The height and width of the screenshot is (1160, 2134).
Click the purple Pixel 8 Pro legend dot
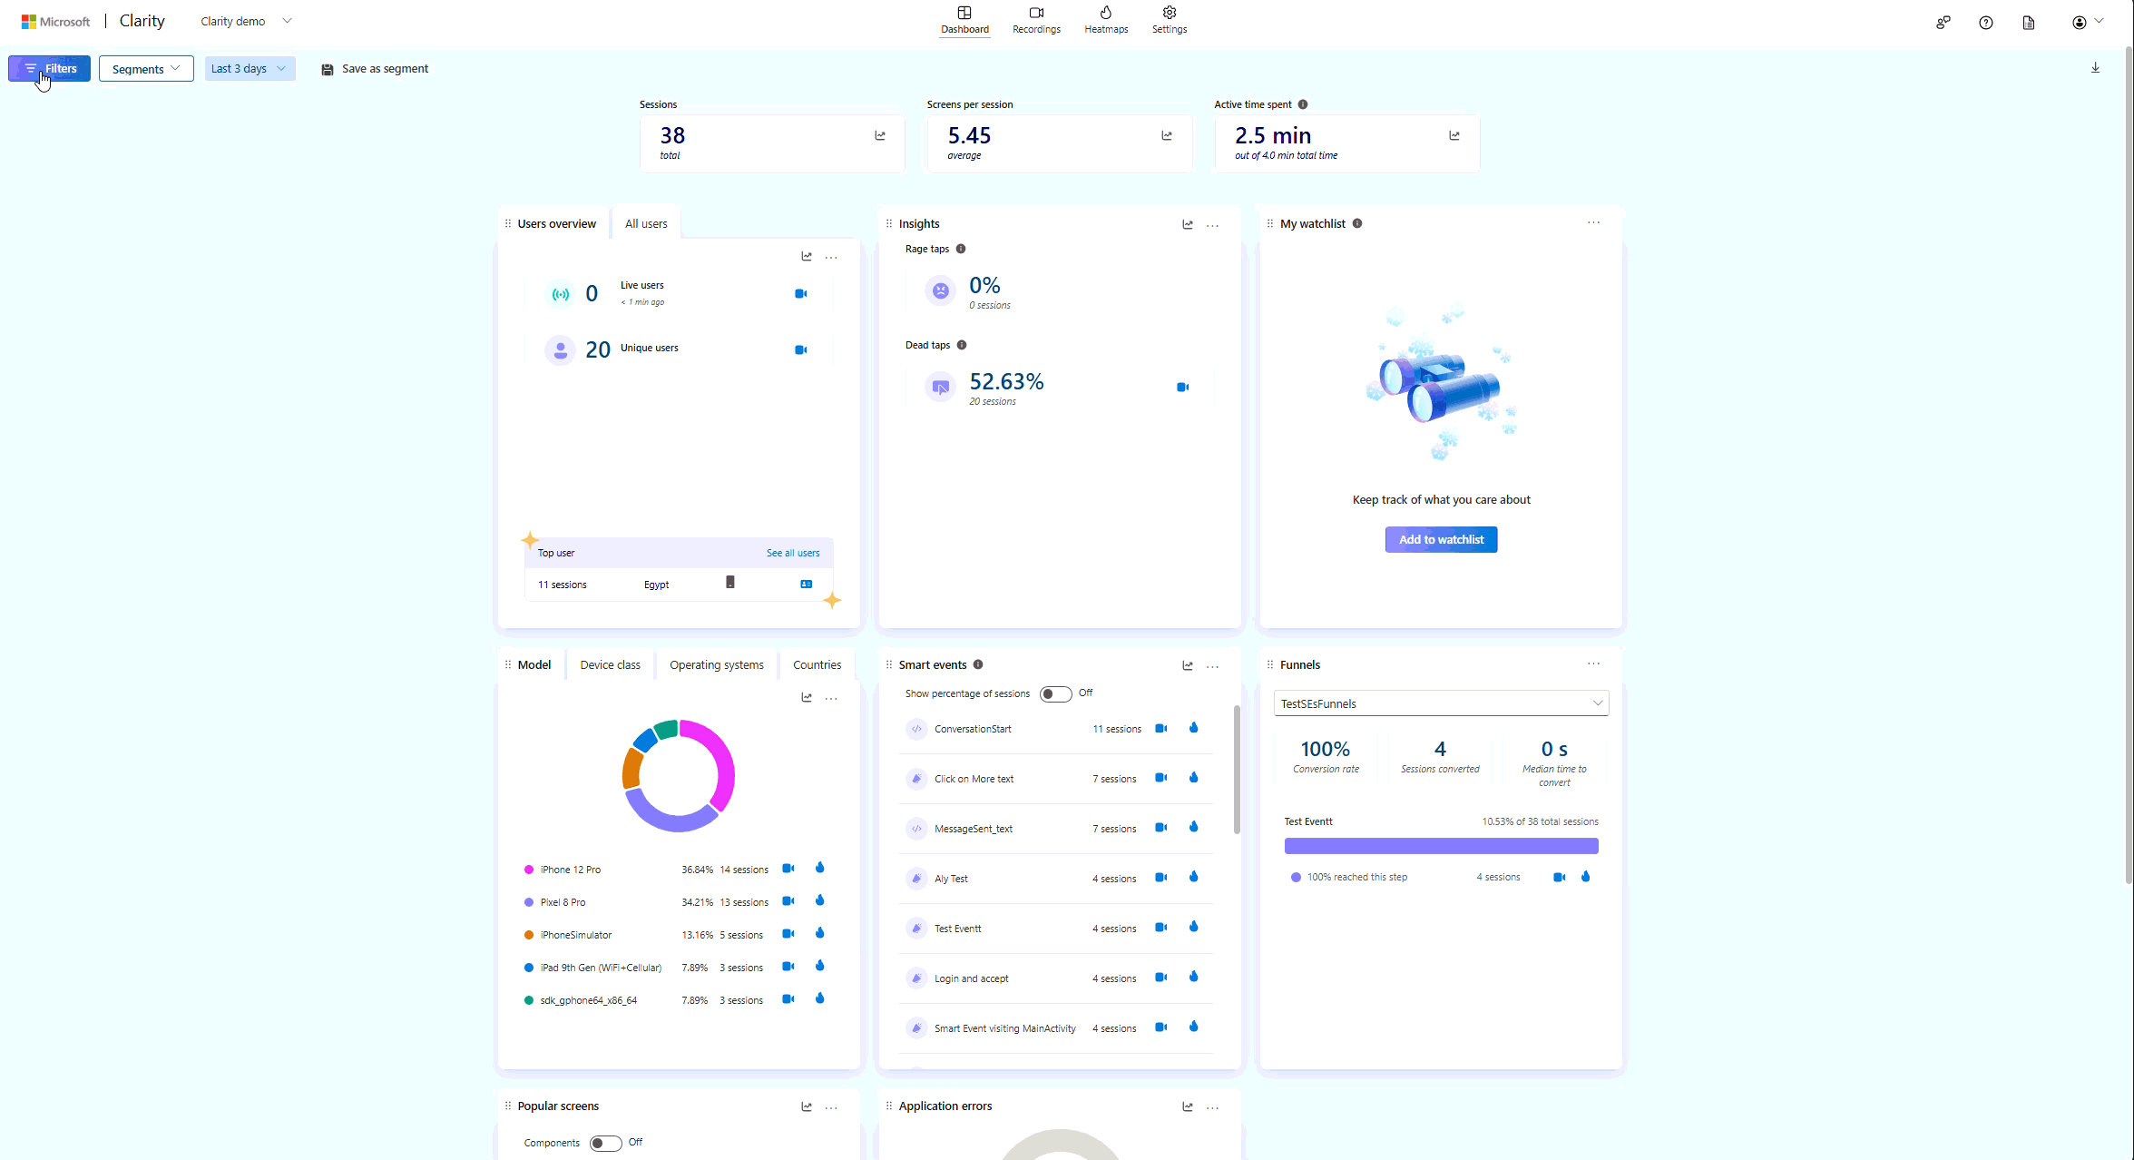(529, 902)
